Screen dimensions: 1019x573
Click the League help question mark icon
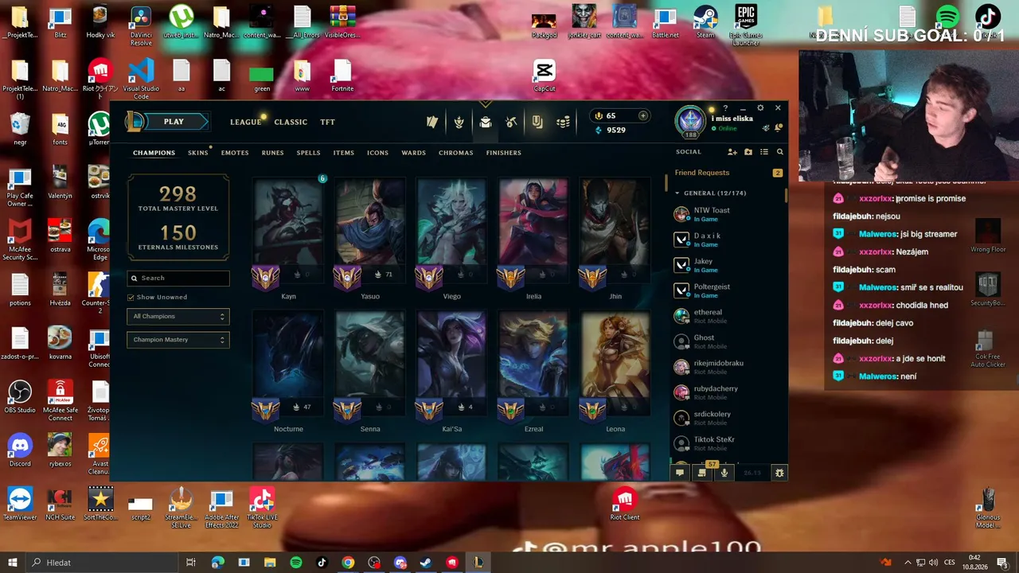pyautogui.click(x=725, y=108)
